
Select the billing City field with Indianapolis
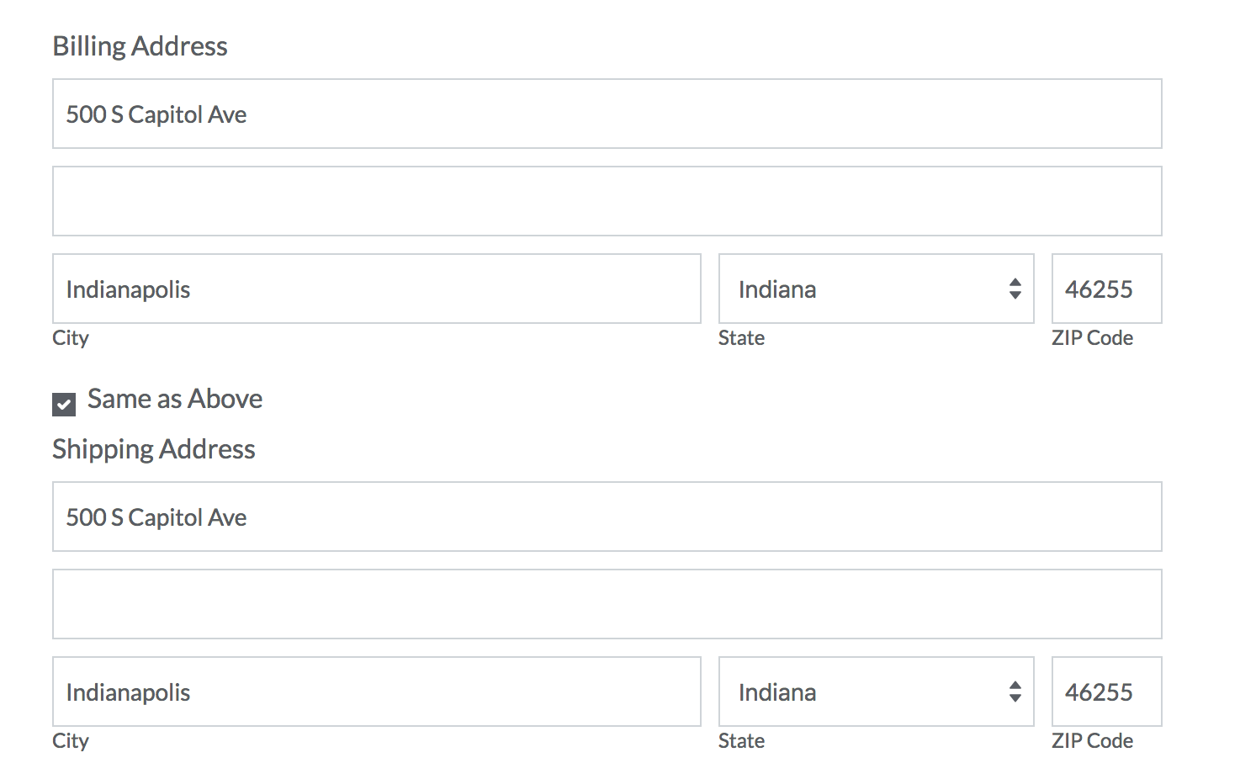click(x=376, y=289)
